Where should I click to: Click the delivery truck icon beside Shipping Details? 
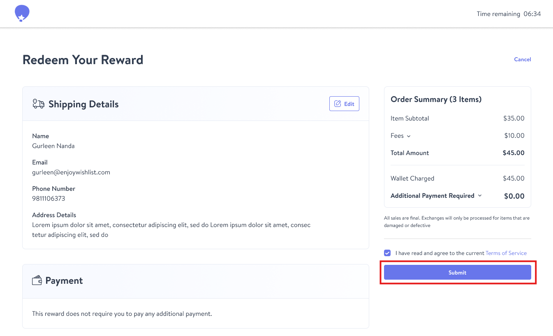[38, 104]
